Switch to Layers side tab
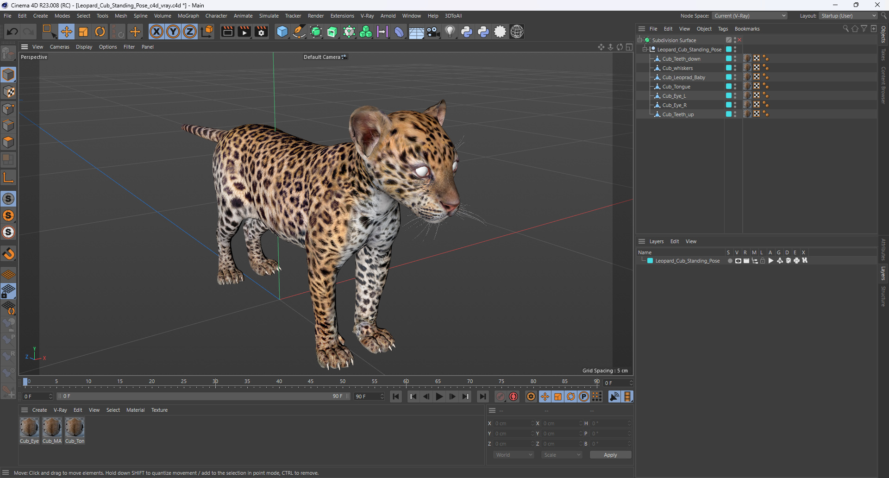Image resolution: width=889 pixels, height=478 pixels. pos(883,273)
